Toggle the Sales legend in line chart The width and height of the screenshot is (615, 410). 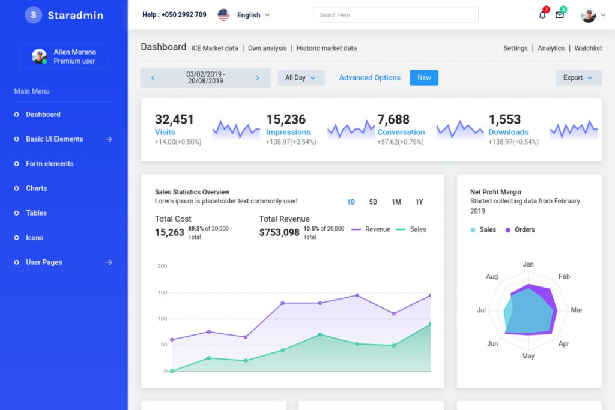pyautogui.click(x=411, y=229)
